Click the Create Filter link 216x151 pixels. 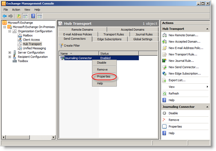click(72, 46)
